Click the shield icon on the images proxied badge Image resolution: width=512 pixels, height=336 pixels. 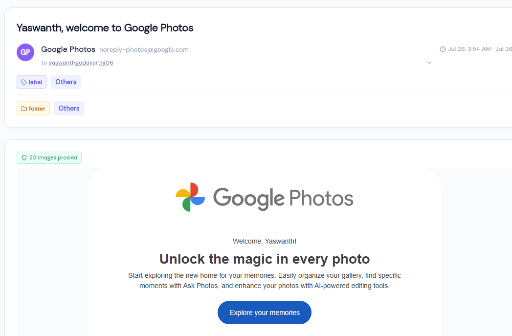pos(24,157)
